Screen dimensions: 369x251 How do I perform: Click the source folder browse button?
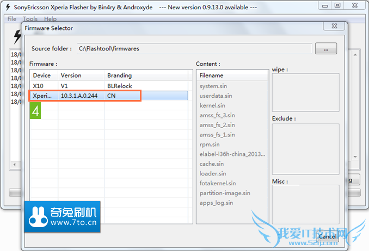click(326, 49)
